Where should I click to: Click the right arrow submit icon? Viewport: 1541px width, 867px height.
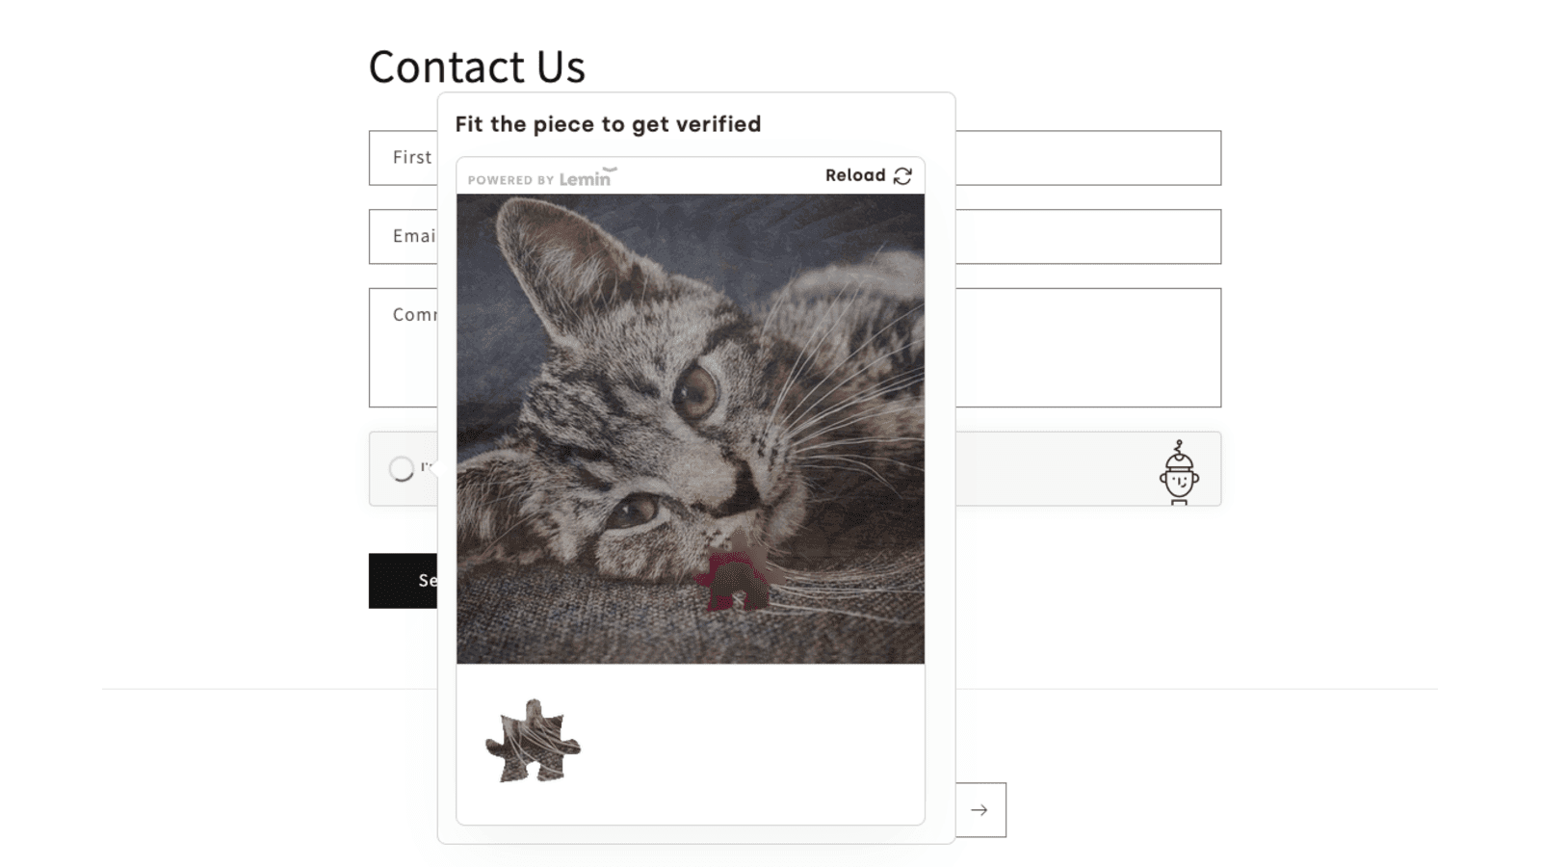979,810
